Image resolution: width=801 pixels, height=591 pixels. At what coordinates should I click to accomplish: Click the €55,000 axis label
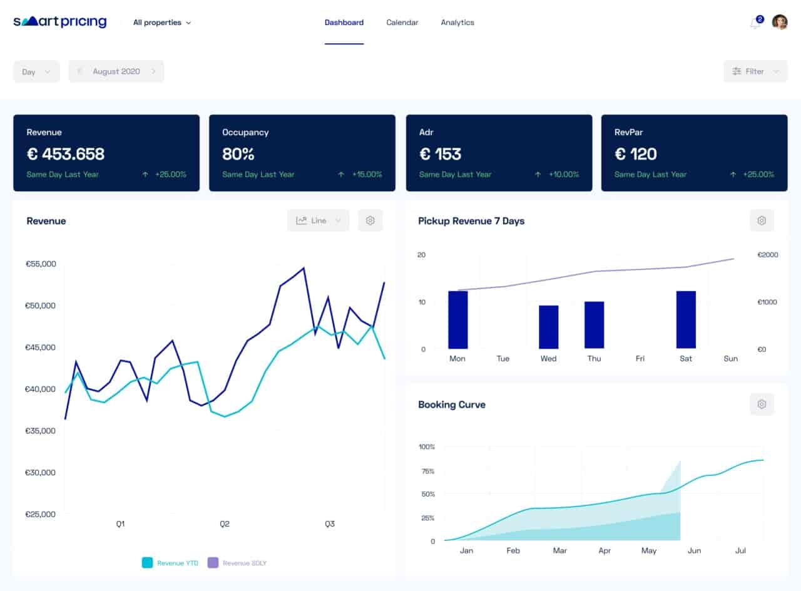click(41, 264)
